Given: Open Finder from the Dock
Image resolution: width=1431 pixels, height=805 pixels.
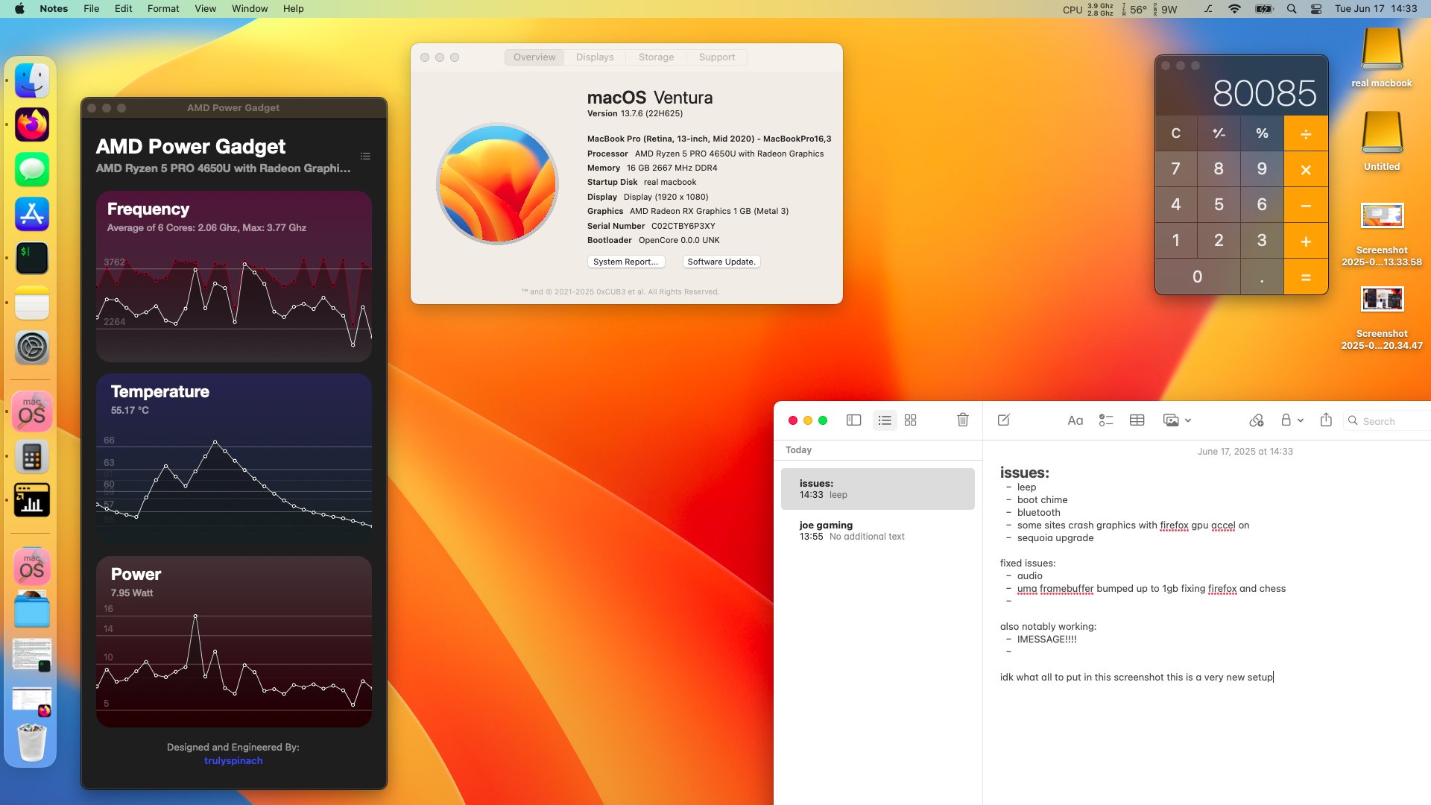Looking at the screenshot, I should tap(32, 80).
